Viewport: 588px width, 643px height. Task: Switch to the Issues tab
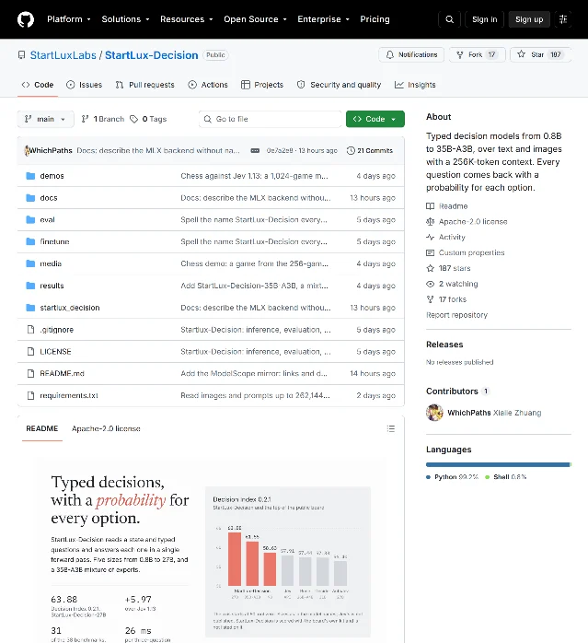(x=85, y=85)
